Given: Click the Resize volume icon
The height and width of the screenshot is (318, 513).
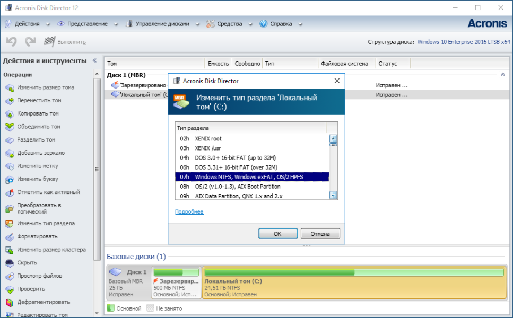Looking at the screenshot, I should [10, 87].
